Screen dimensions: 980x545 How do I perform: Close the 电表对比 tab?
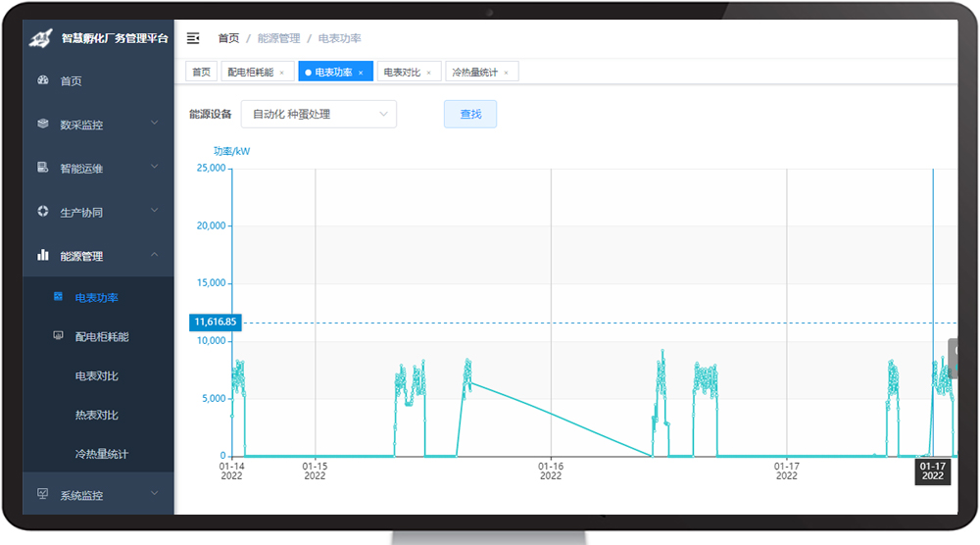click(429, 74)
